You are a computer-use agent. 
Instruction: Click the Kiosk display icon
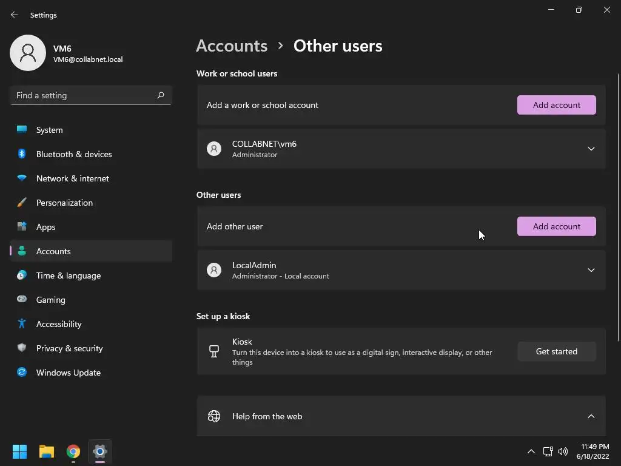pos(214,351)
